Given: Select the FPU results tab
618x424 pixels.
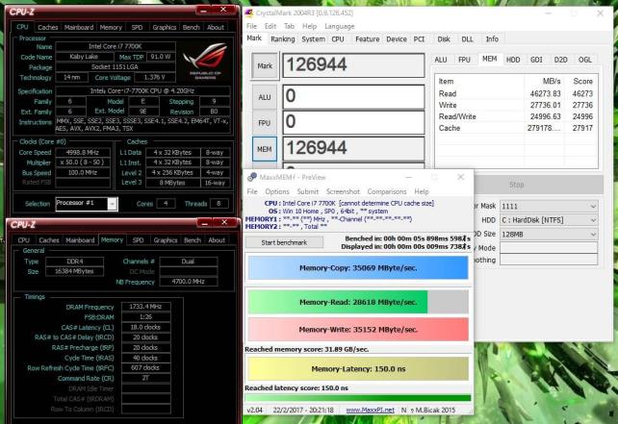Looking at the screenshot, I should (x=464, y=60).
